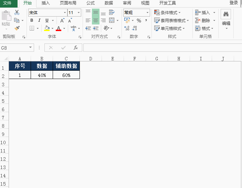Open number group dialog launcher

[x=149, y=37]
